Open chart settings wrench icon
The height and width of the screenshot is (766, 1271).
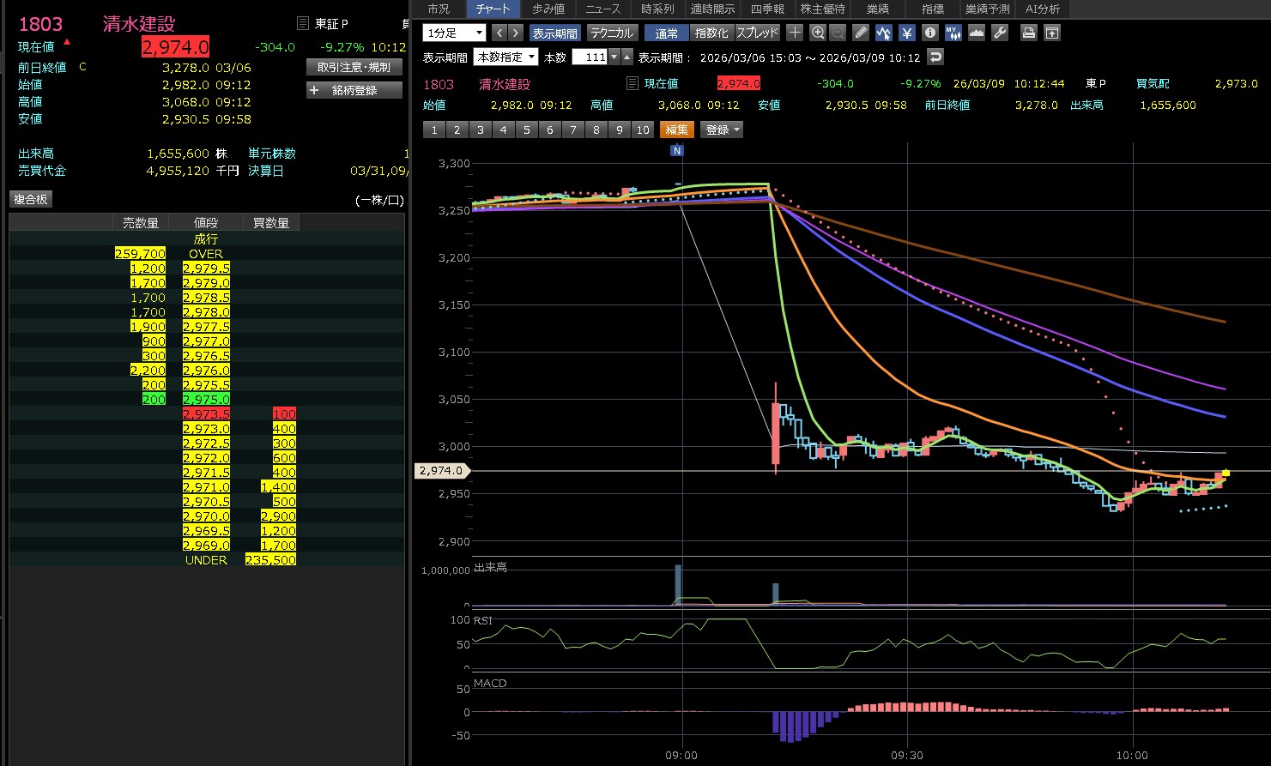[1000, 33]
